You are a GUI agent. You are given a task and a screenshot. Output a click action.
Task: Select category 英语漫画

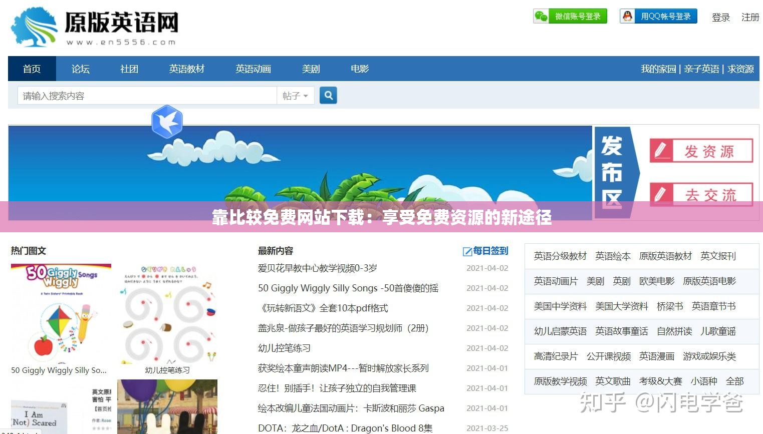coord(657,356)
